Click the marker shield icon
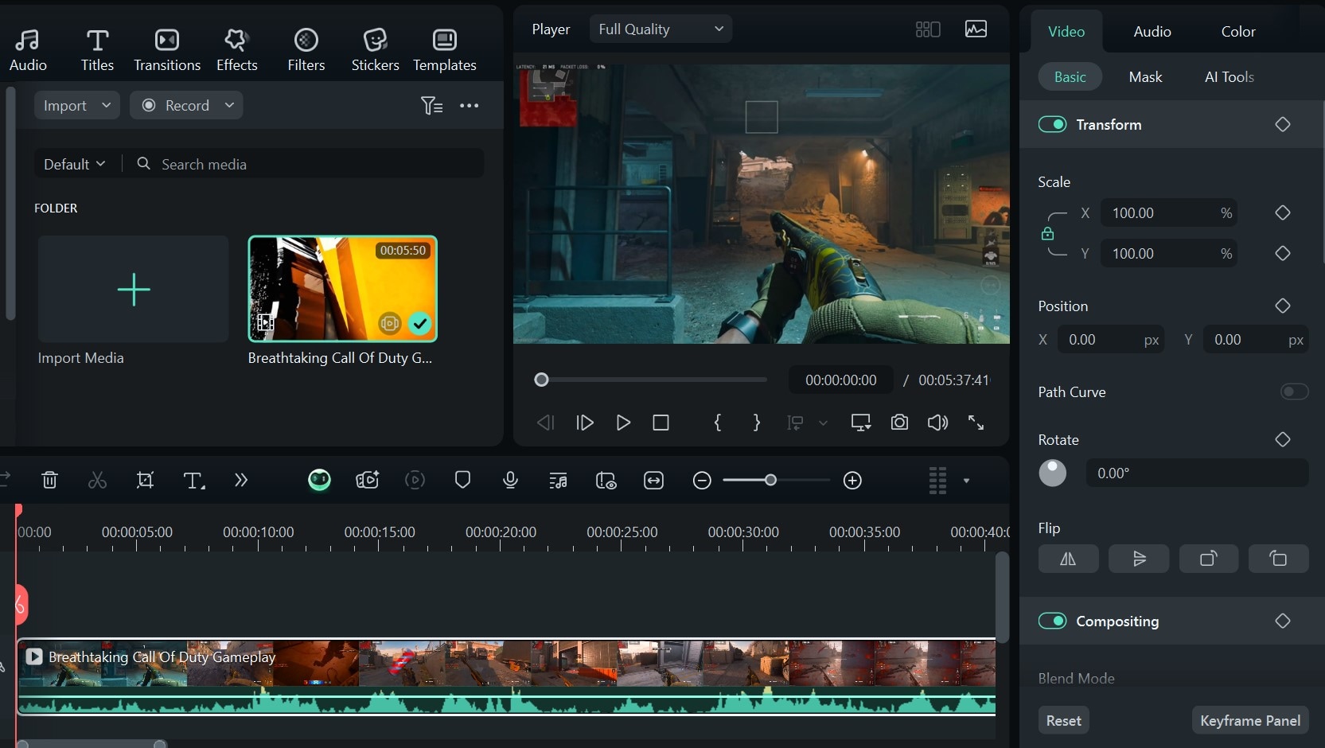Image resolution: width=1325 pixels, height=748 pixels. (462, 480)
